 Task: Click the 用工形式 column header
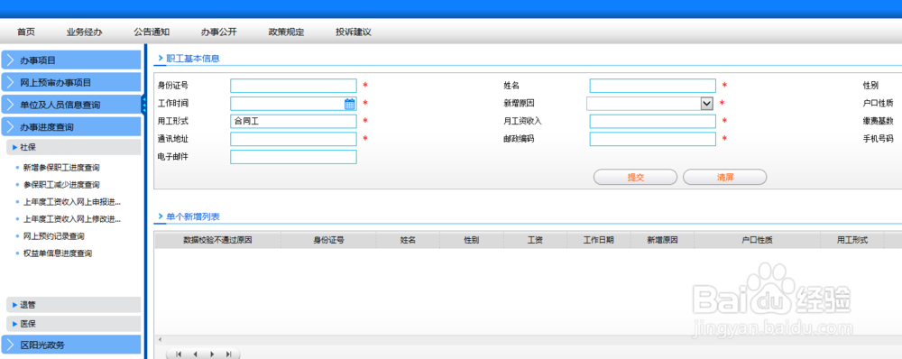[852, 240]
